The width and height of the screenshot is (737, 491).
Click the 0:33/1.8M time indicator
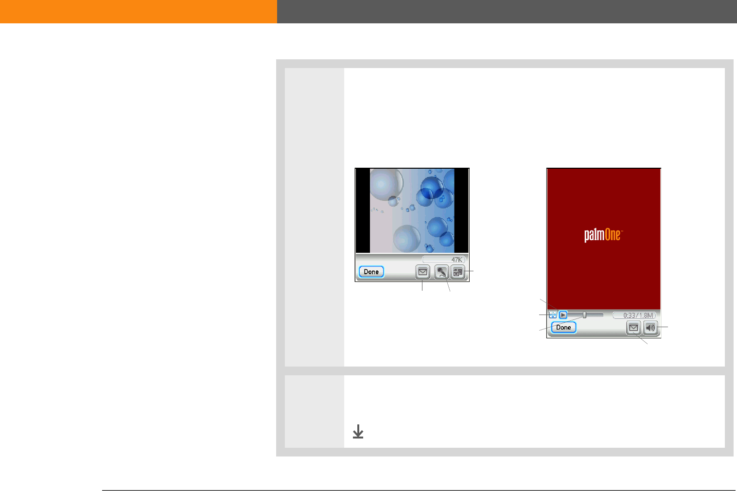634,315
